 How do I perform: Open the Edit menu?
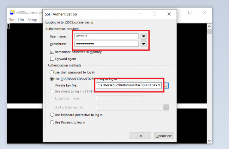[21, 20]
